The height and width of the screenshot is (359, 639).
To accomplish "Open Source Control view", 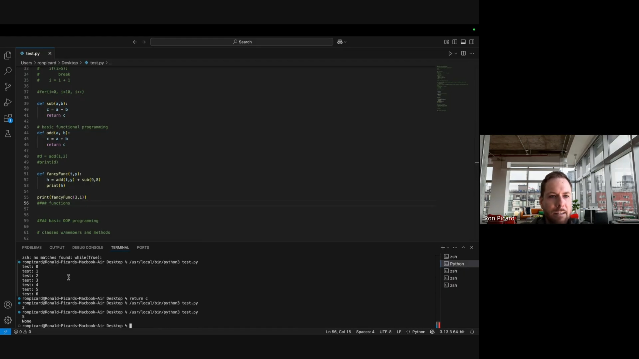I will pos(7,87).
